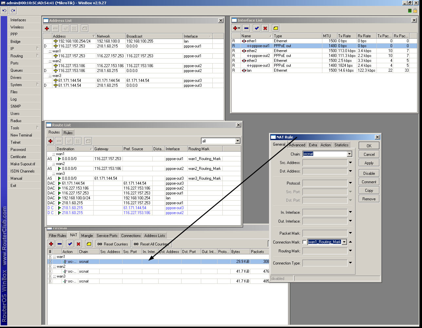
Task: Switch to the Action tab in NAT Rule
Action: click(x=326, y=145)
